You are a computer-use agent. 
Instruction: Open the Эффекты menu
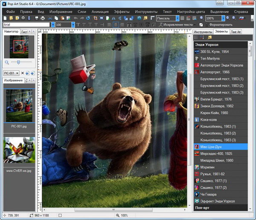[121, 12]
